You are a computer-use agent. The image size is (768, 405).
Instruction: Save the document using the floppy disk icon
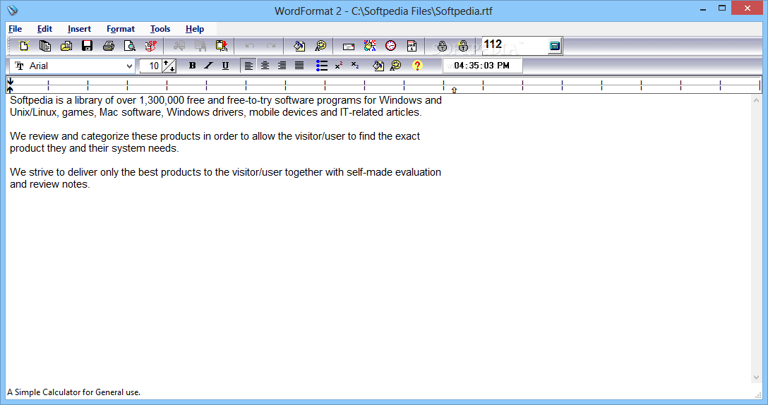tap(88, 46)
